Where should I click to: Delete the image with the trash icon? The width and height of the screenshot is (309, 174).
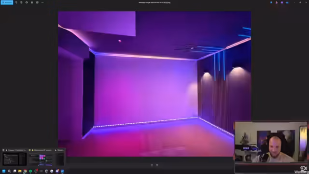pyautogui.click(x=21, y=2)
